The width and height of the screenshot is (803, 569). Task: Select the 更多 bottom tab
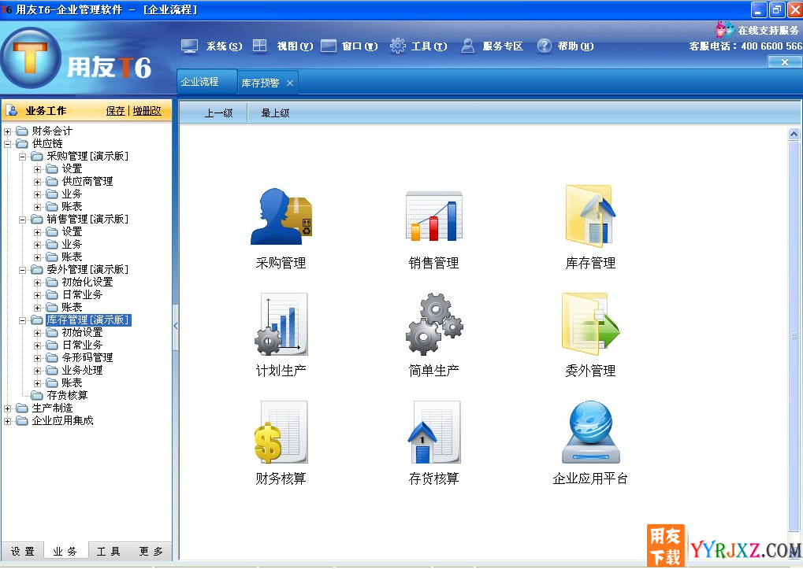tap(151, 551)
